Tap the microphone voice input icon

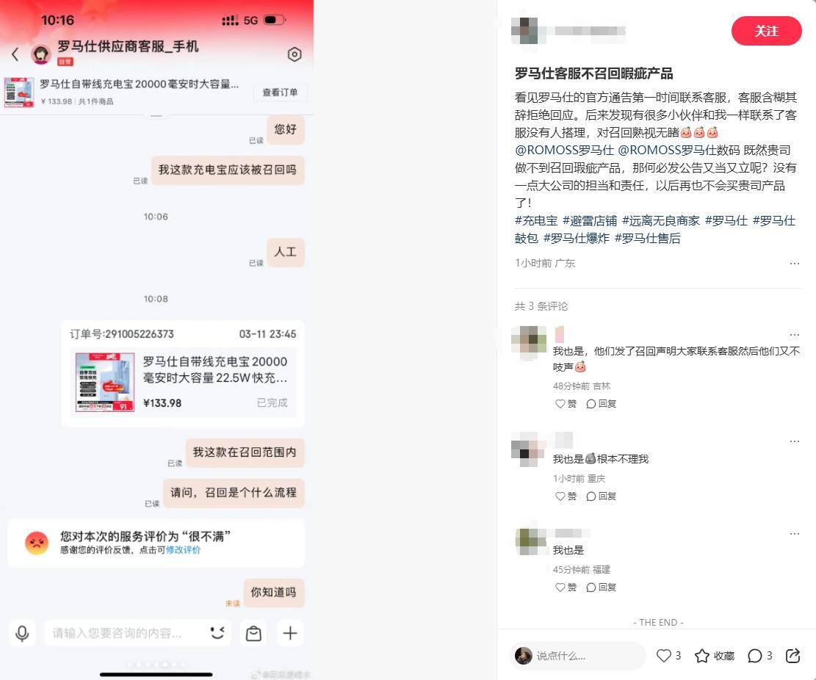[x=22, y=633]
